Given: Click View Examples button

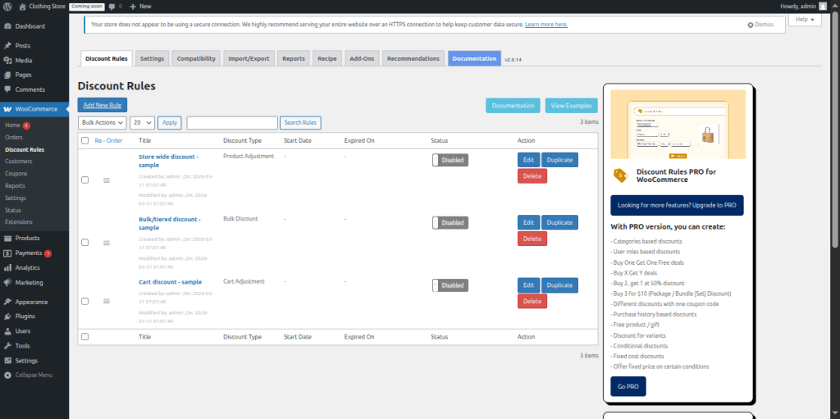Looking at the screenshot, I should click(572, 106).
